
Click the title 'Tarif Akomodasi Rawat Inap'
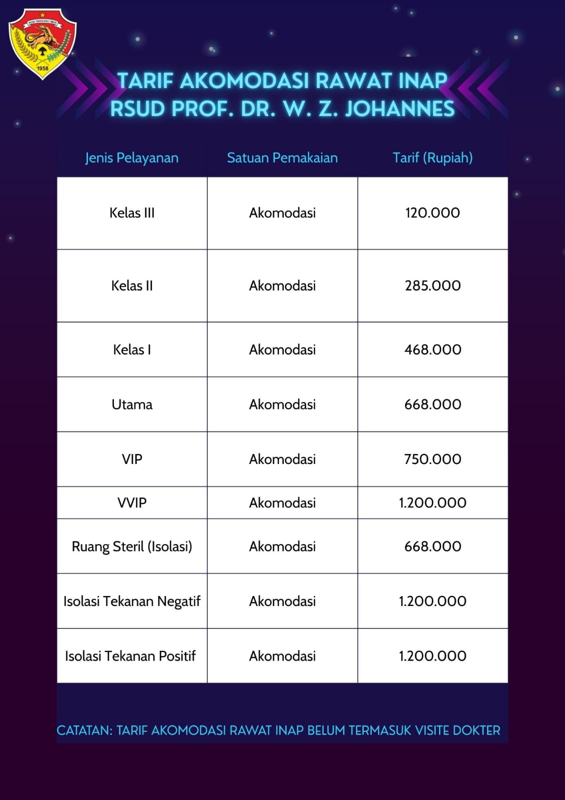282,80
